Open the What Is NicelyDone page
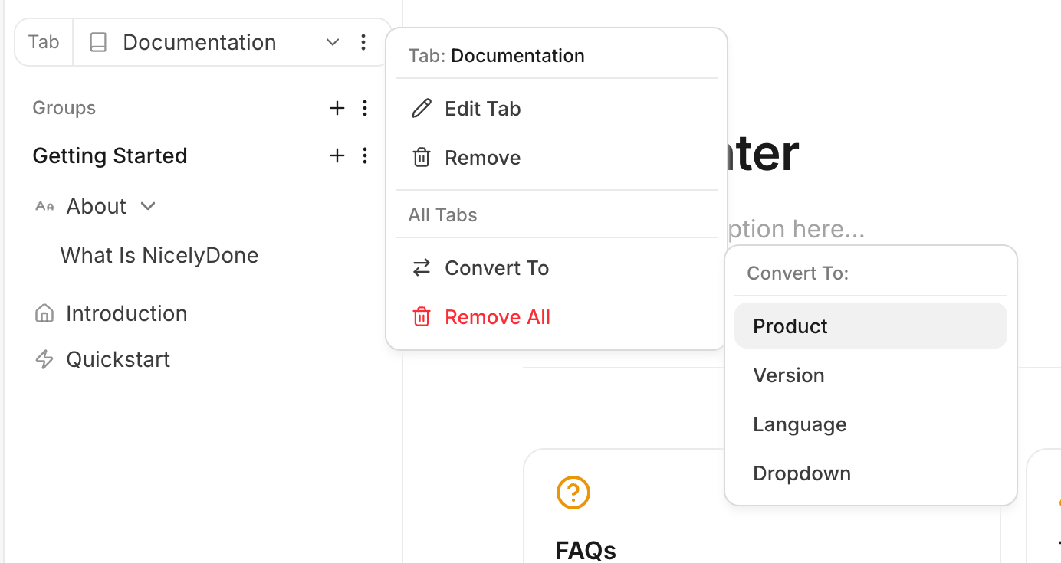The height and width of the screenshot is (563, 1061). (159, 255)
